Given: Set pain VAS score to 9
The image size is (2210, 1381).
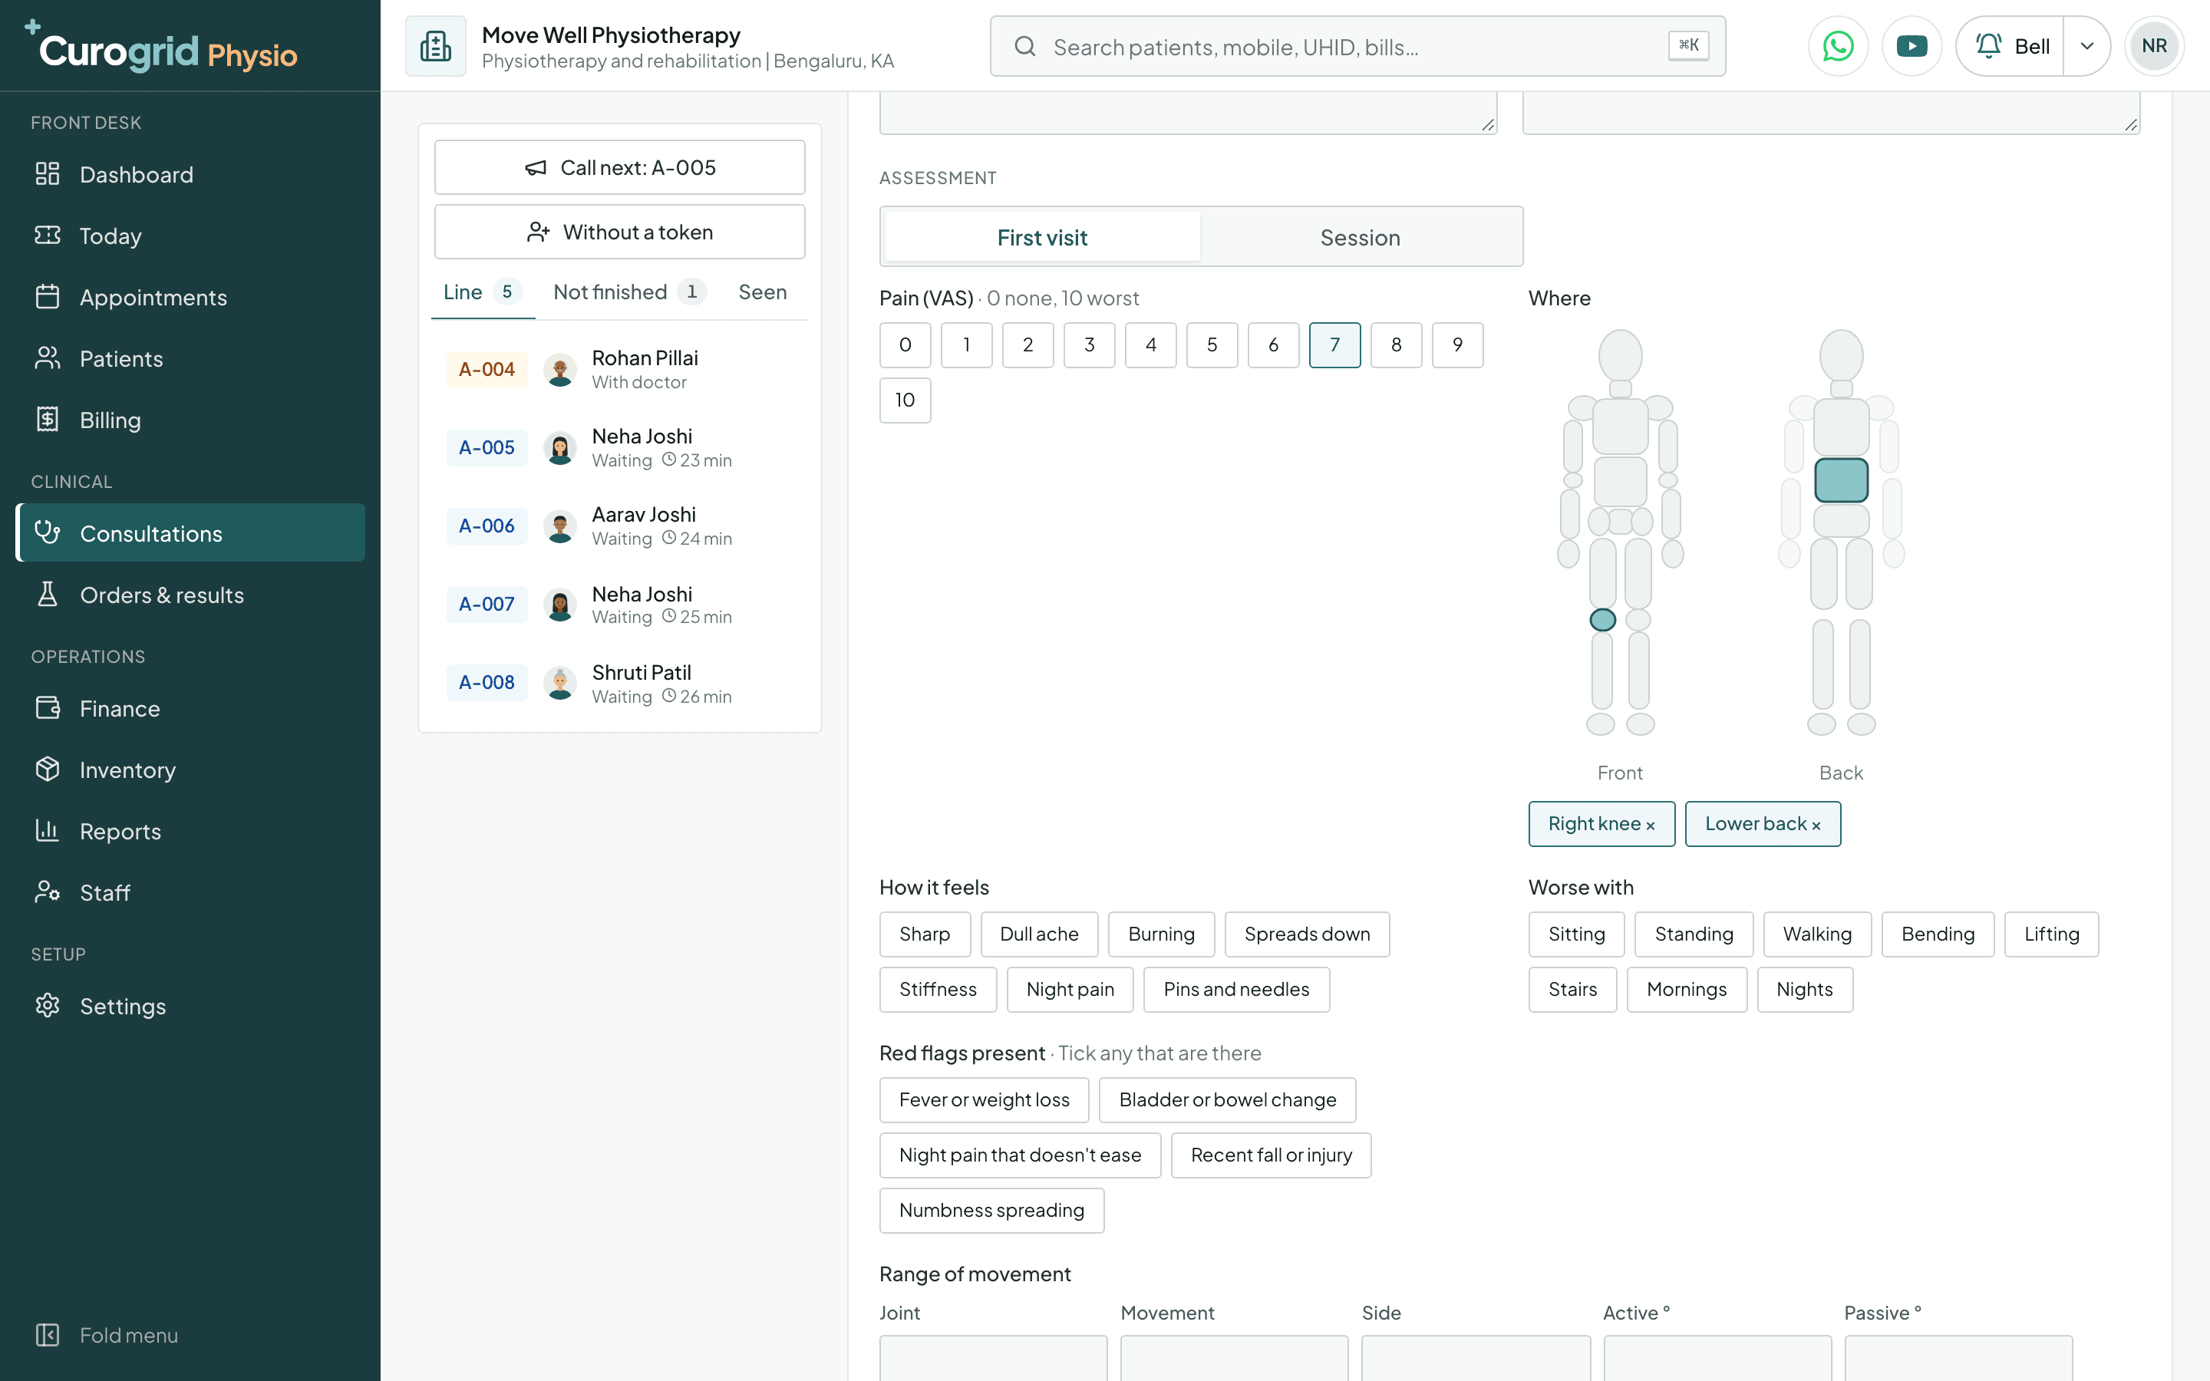Looking at the screenshot, I should coord(1457,344).
